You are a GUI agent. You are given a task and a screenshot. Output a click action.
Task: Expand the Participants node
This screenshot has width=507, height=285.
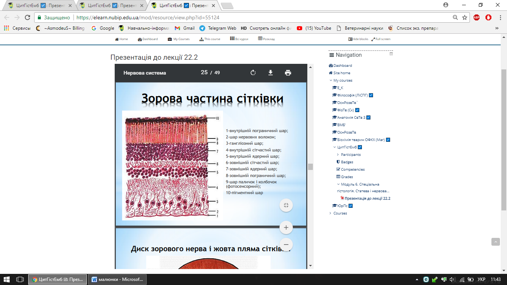pos(338,155)
